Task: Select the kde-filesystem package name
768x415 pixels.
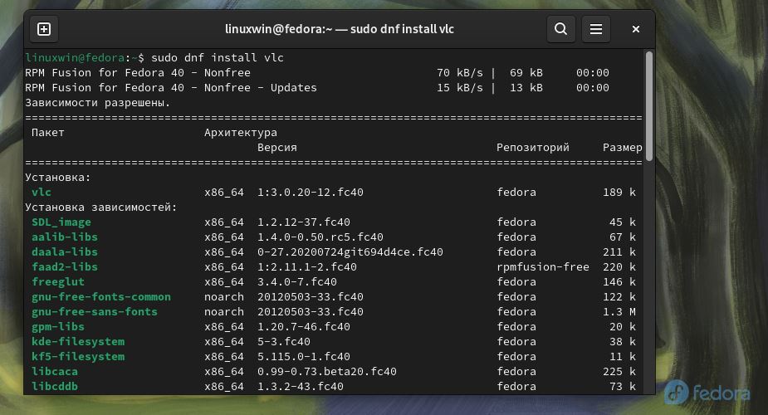Action: point(78,342)
